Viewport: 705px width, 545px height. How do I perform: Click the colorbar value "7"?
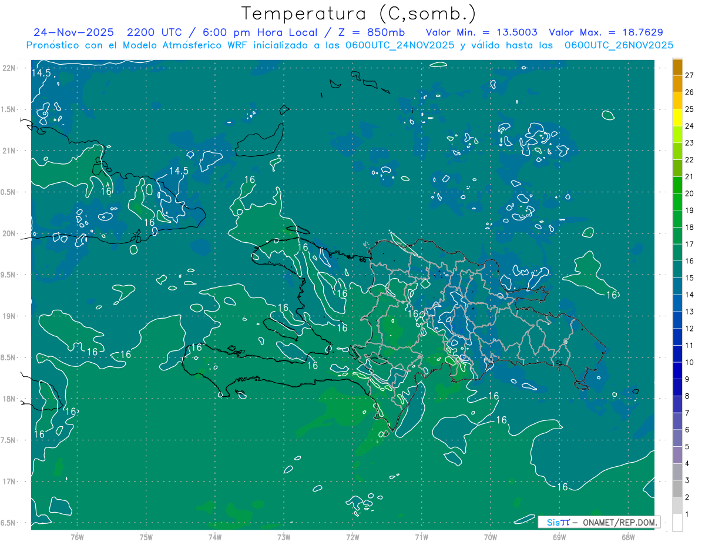coord(687,413)
